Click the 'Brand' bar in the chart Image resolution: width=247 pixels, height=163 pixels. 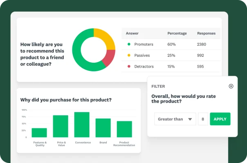click(103, 128)
